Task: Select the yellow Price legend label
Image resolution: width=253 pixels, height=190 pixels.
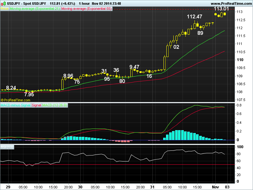Action: pos(4,9)
